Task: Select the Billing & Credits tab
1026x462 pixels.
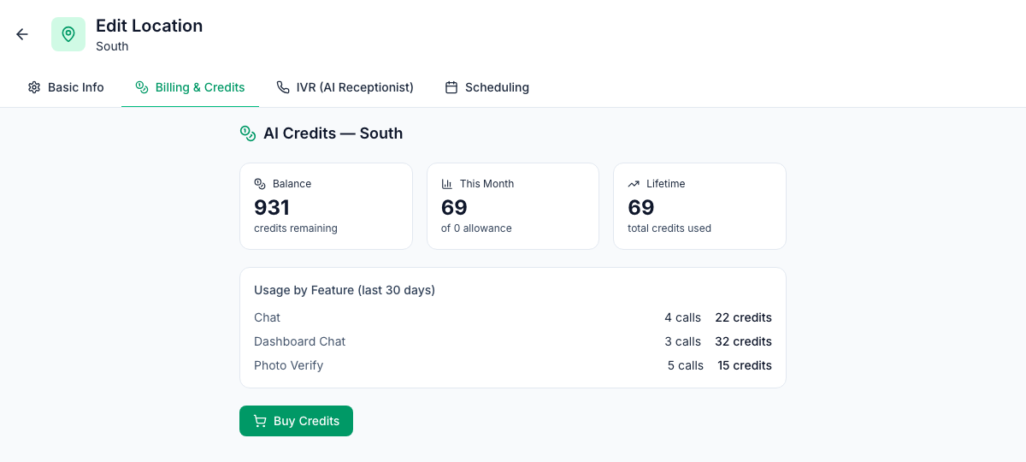Action: point(190,87)
